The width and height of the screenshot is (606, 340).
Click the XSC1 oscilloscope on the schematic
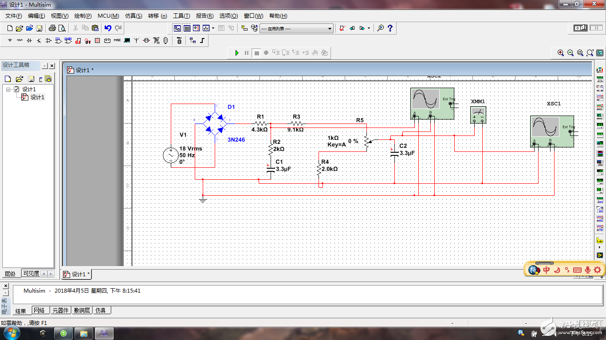pyautogui.click(x=552, y=131)
